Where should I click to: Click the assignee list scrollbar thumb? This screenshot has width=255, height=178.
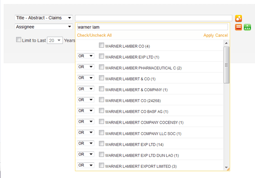(x=226, y=65)
